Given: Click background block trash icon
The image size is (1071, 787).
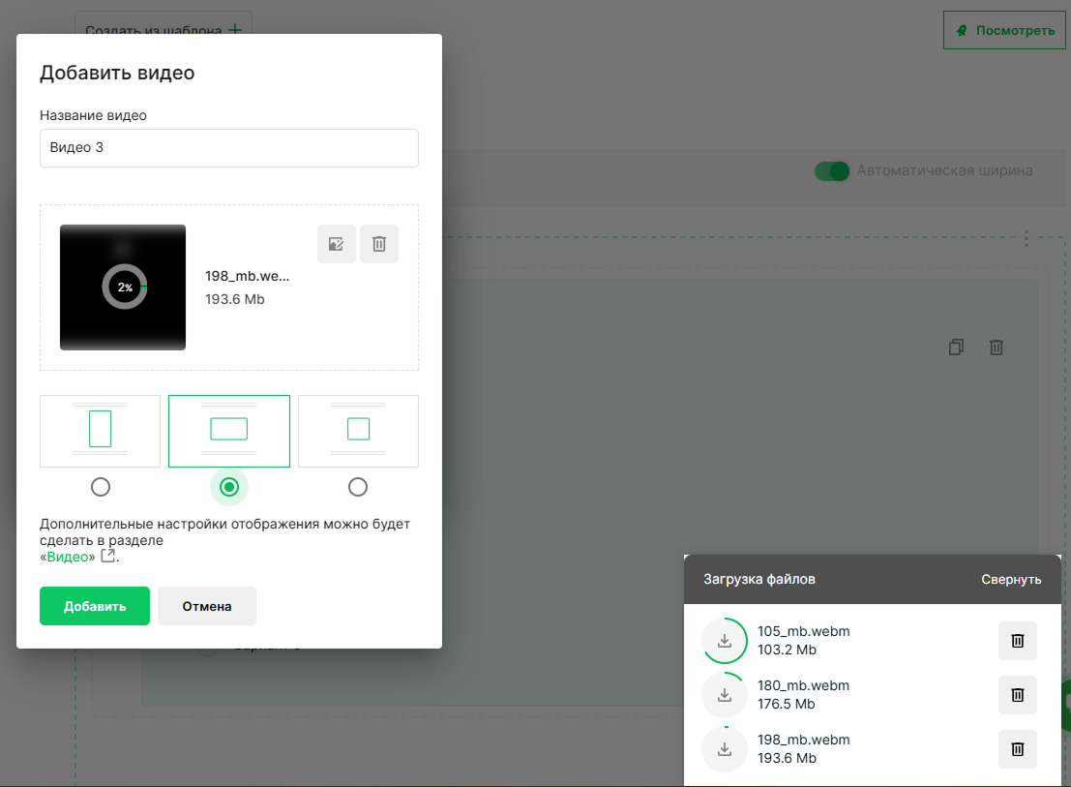Looking at the screenshot, I should click(x=997, y=348).
